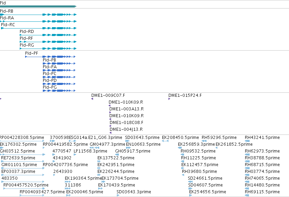Image resolution: width=289 pixels, height=197 pixels.
Task: Highlight RH09532.5prime entry
Action: [198, 151]
